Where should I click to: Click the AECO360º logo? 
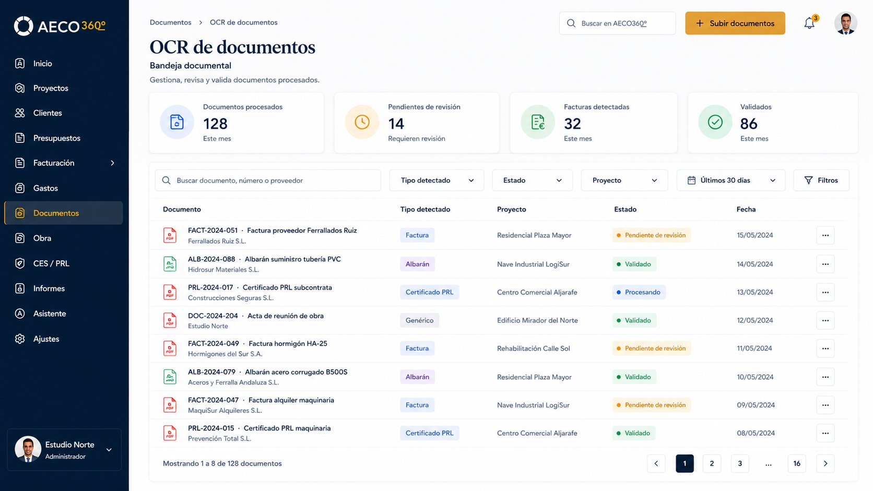(60, 26)
